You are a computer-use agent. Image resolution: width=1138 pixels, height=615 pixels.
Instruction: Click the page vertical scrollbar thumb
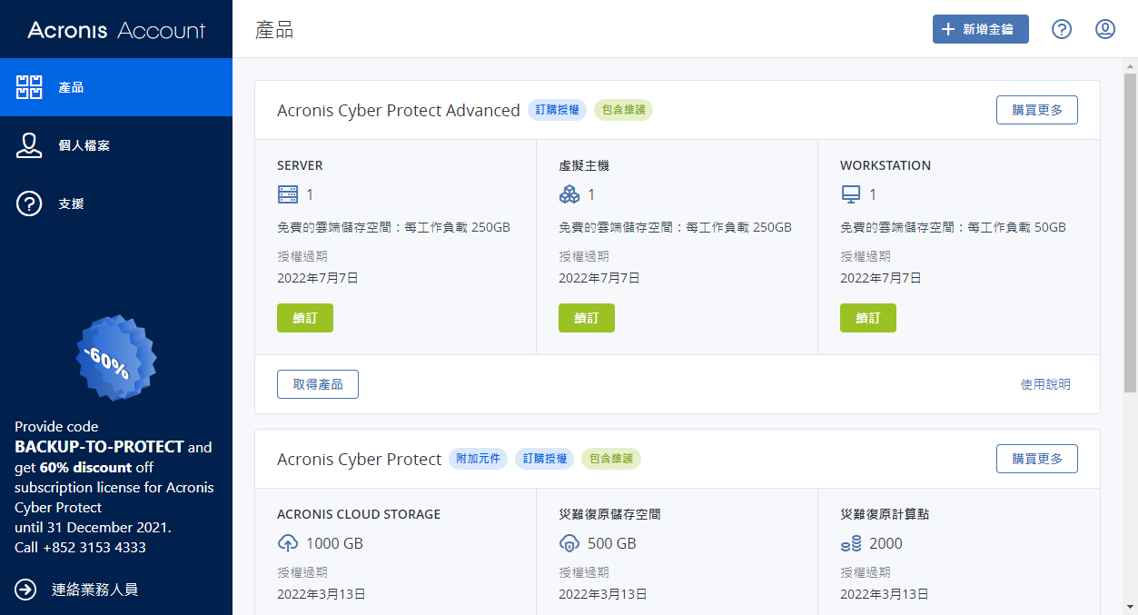click(1130, 233)
